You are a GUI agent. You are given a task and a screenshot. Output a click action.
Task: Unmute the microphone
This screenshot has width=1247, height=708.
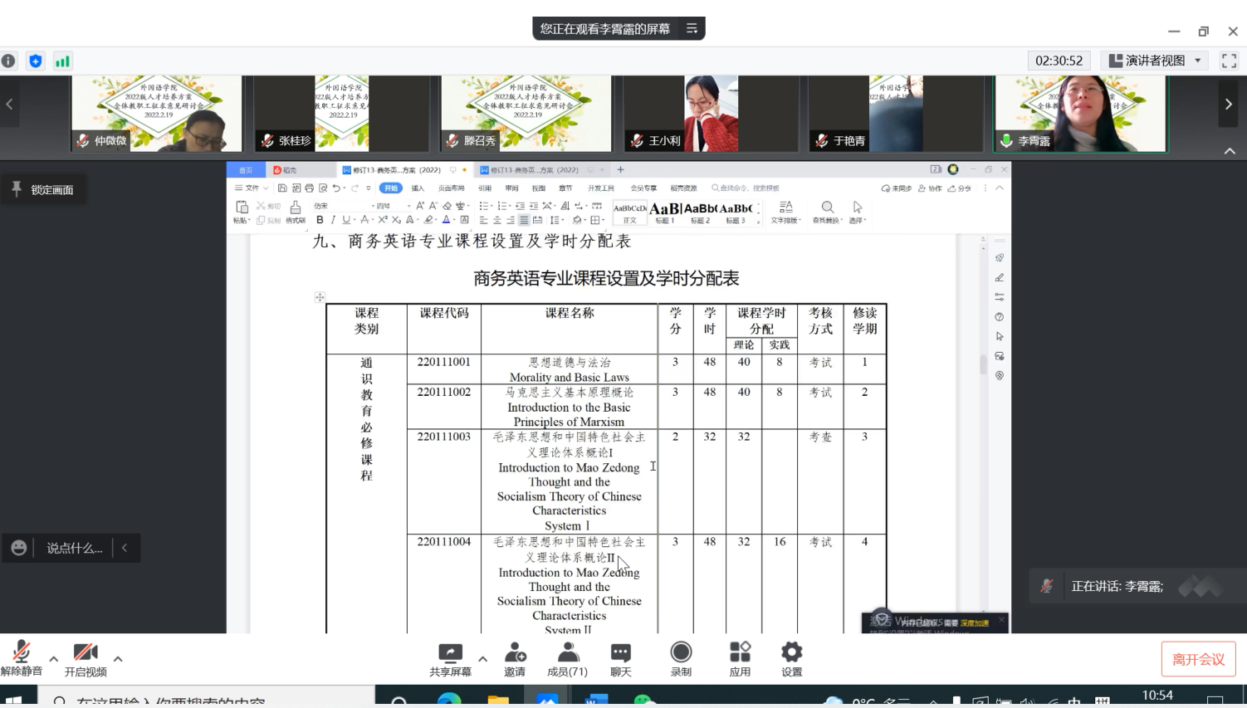click(22, 652)
